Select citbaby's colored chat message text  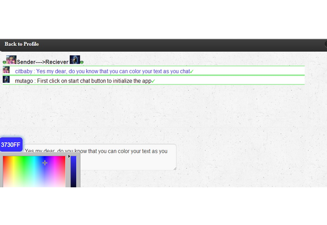[x=103, y=71]
